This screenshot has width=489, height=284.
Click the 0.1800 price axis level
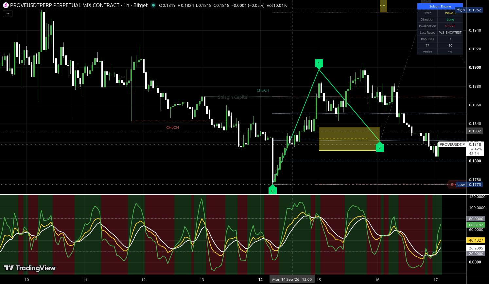point(475,161)
